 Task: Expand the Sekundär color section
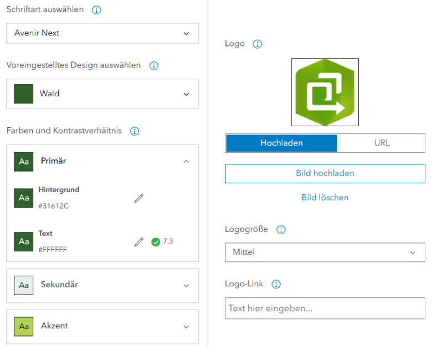102,286
